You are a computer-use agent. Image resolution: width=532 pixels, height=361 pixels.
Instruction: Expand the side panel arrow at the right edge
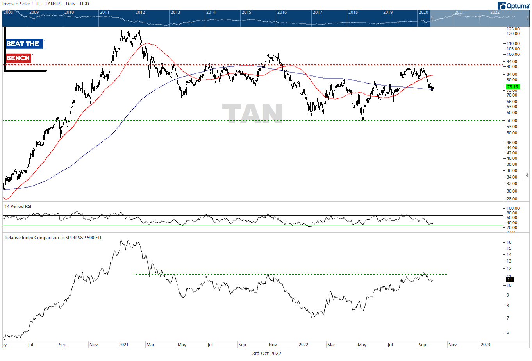click(x=527, y=175)
